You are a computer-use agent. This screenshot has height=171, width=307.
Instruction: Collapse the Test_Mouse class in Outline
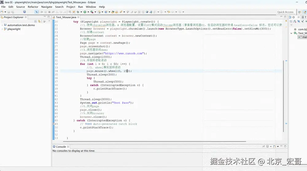point(291,33)
